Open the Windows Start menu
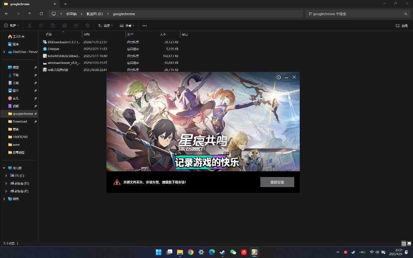The image size is (413, 258). click(x=158, y=252)
